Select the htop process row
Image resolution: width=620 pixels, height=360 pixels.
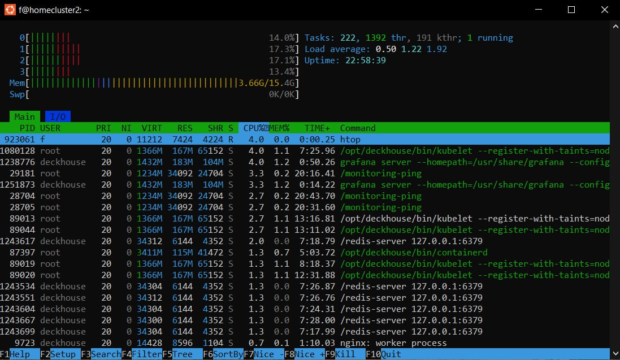pyautogui.click(x=305, y=139)
